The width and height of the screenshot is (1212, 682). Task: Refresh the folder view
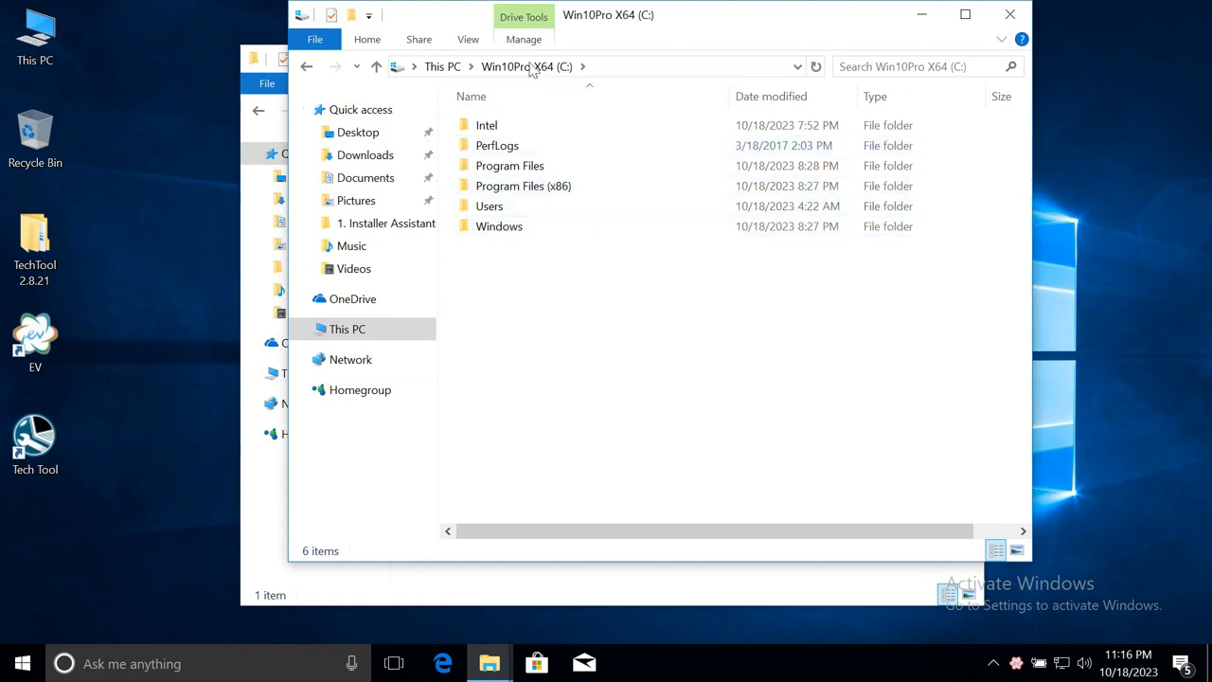815,66
